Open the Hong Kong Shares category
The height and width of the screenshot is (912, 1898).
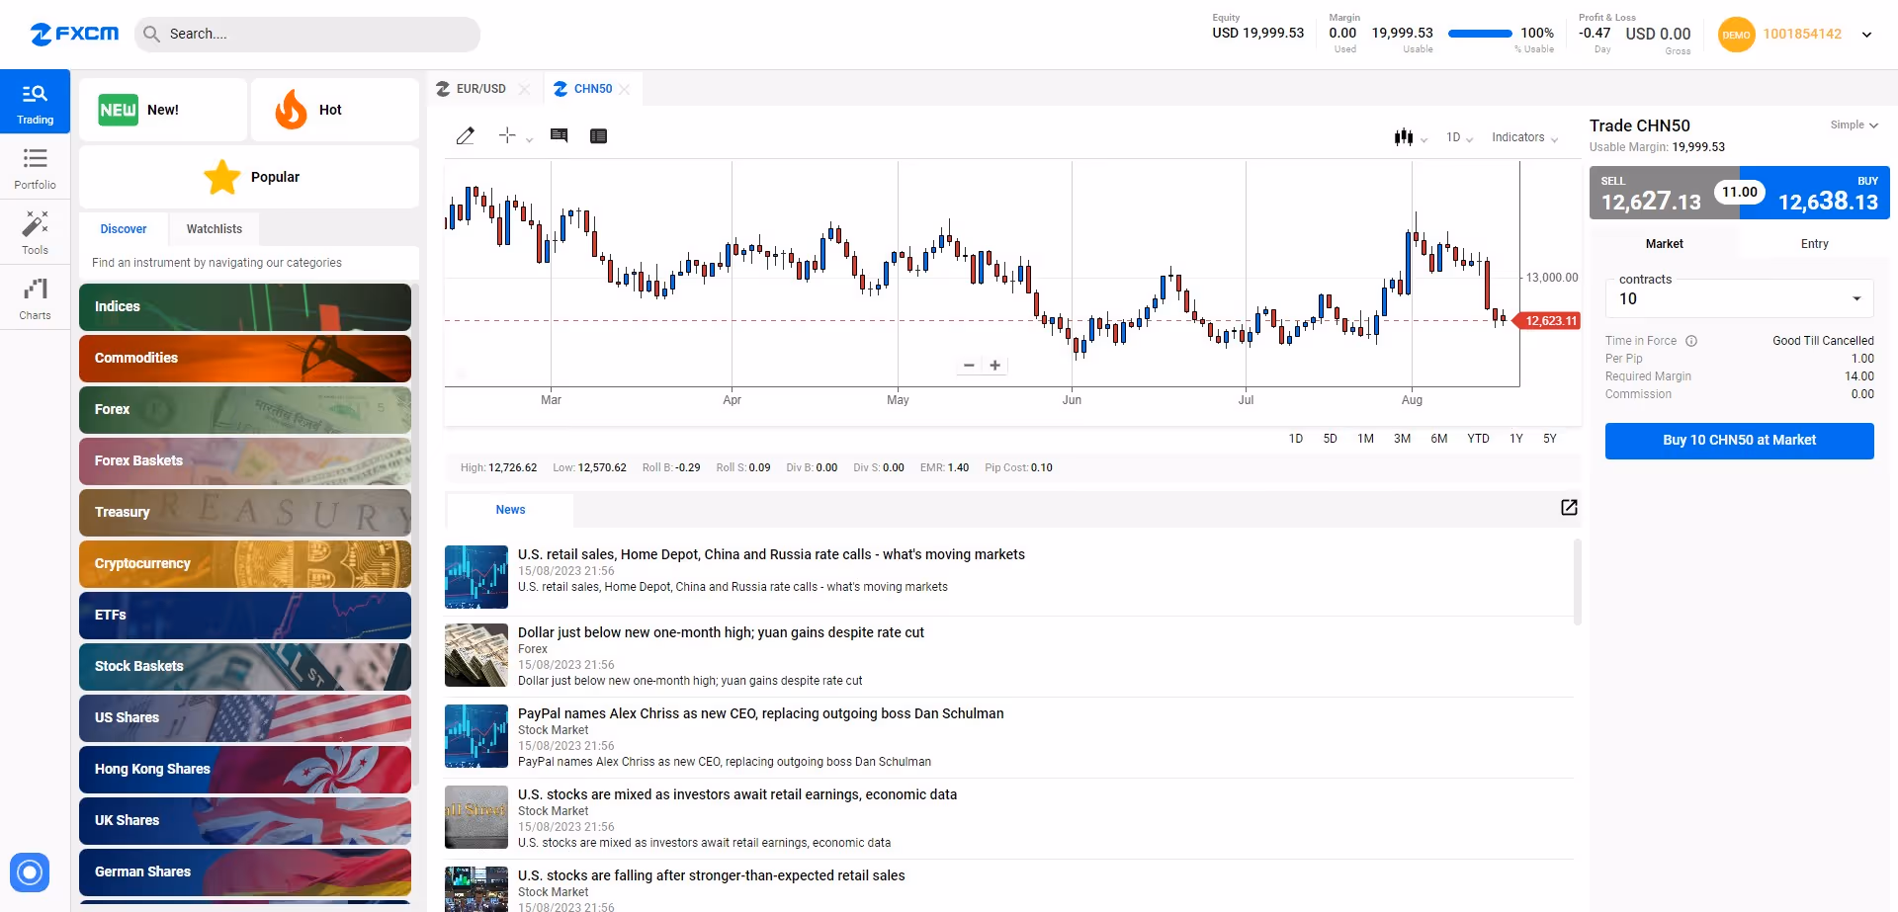tap(245, 770)
